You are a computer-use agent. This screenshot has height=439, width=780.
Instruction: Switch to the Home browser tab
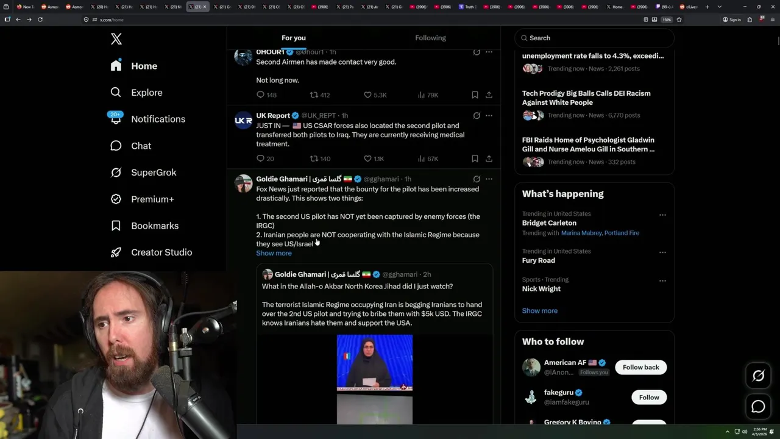point(614,7)
